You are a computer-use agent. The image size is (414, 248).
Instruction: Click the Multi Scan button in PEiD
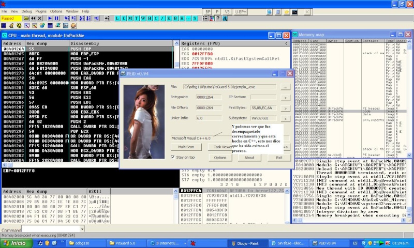pos(186,147)
